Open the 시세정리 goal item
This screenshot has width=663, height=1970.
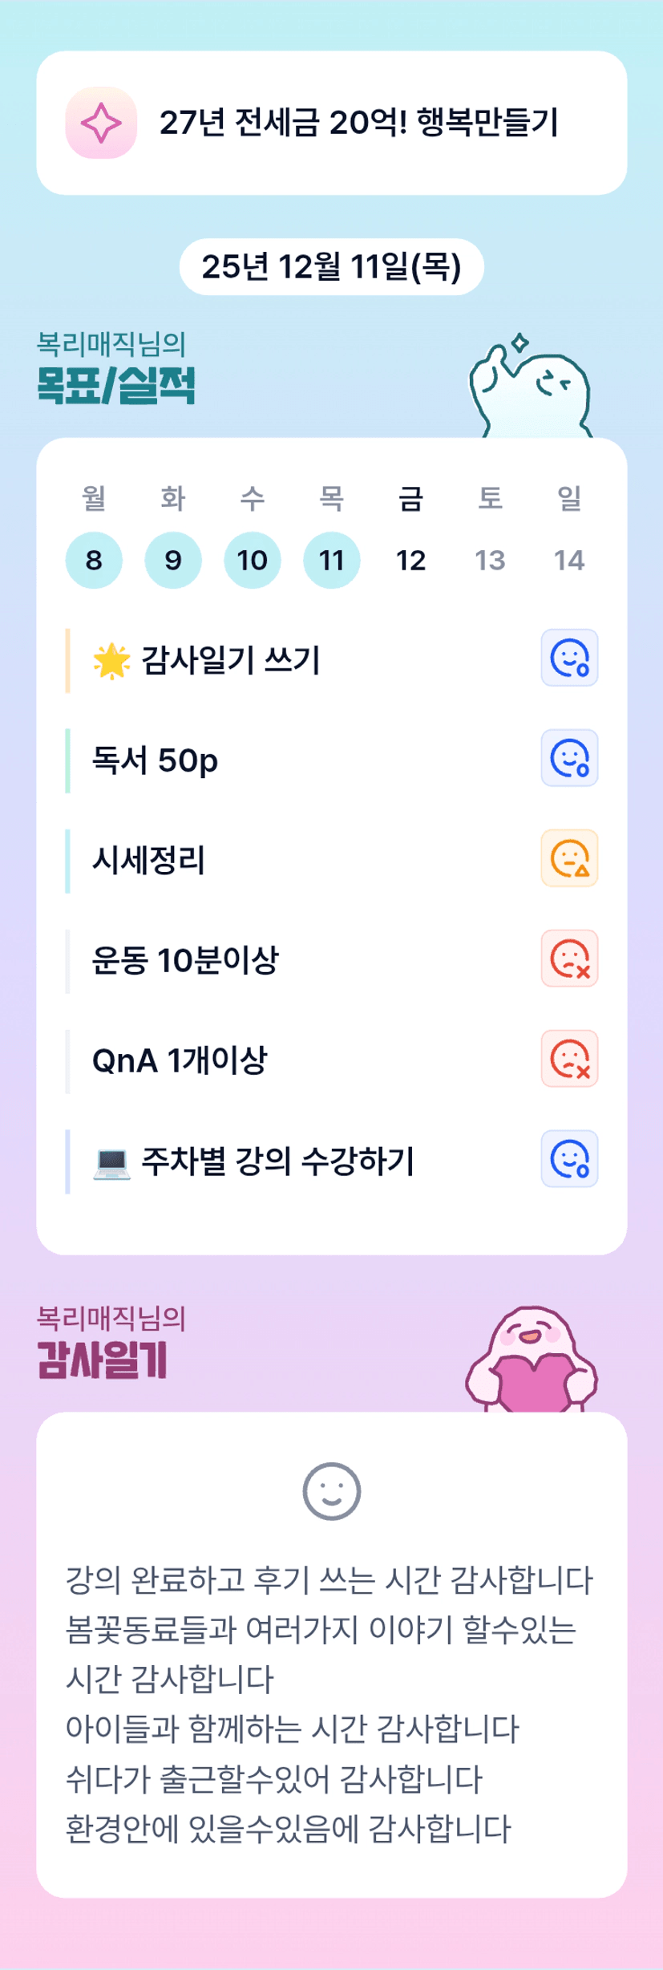149,861
